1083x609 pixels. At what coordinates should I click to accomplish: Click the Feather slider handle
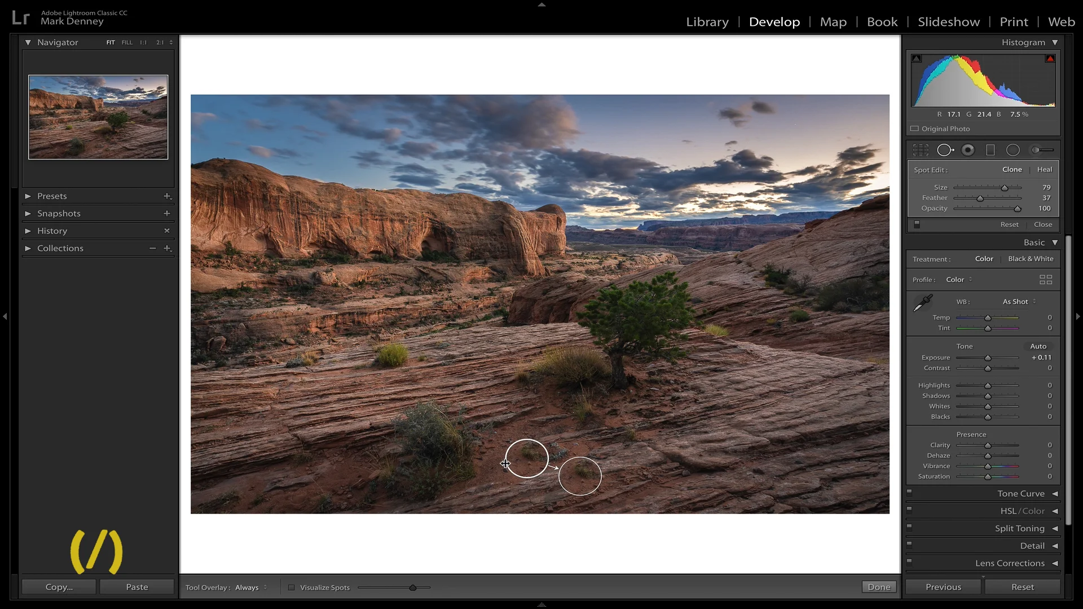tap(980, 198)
